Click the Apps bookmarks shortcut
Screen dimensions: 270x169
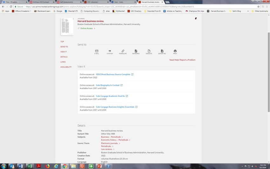pos(5,11)
